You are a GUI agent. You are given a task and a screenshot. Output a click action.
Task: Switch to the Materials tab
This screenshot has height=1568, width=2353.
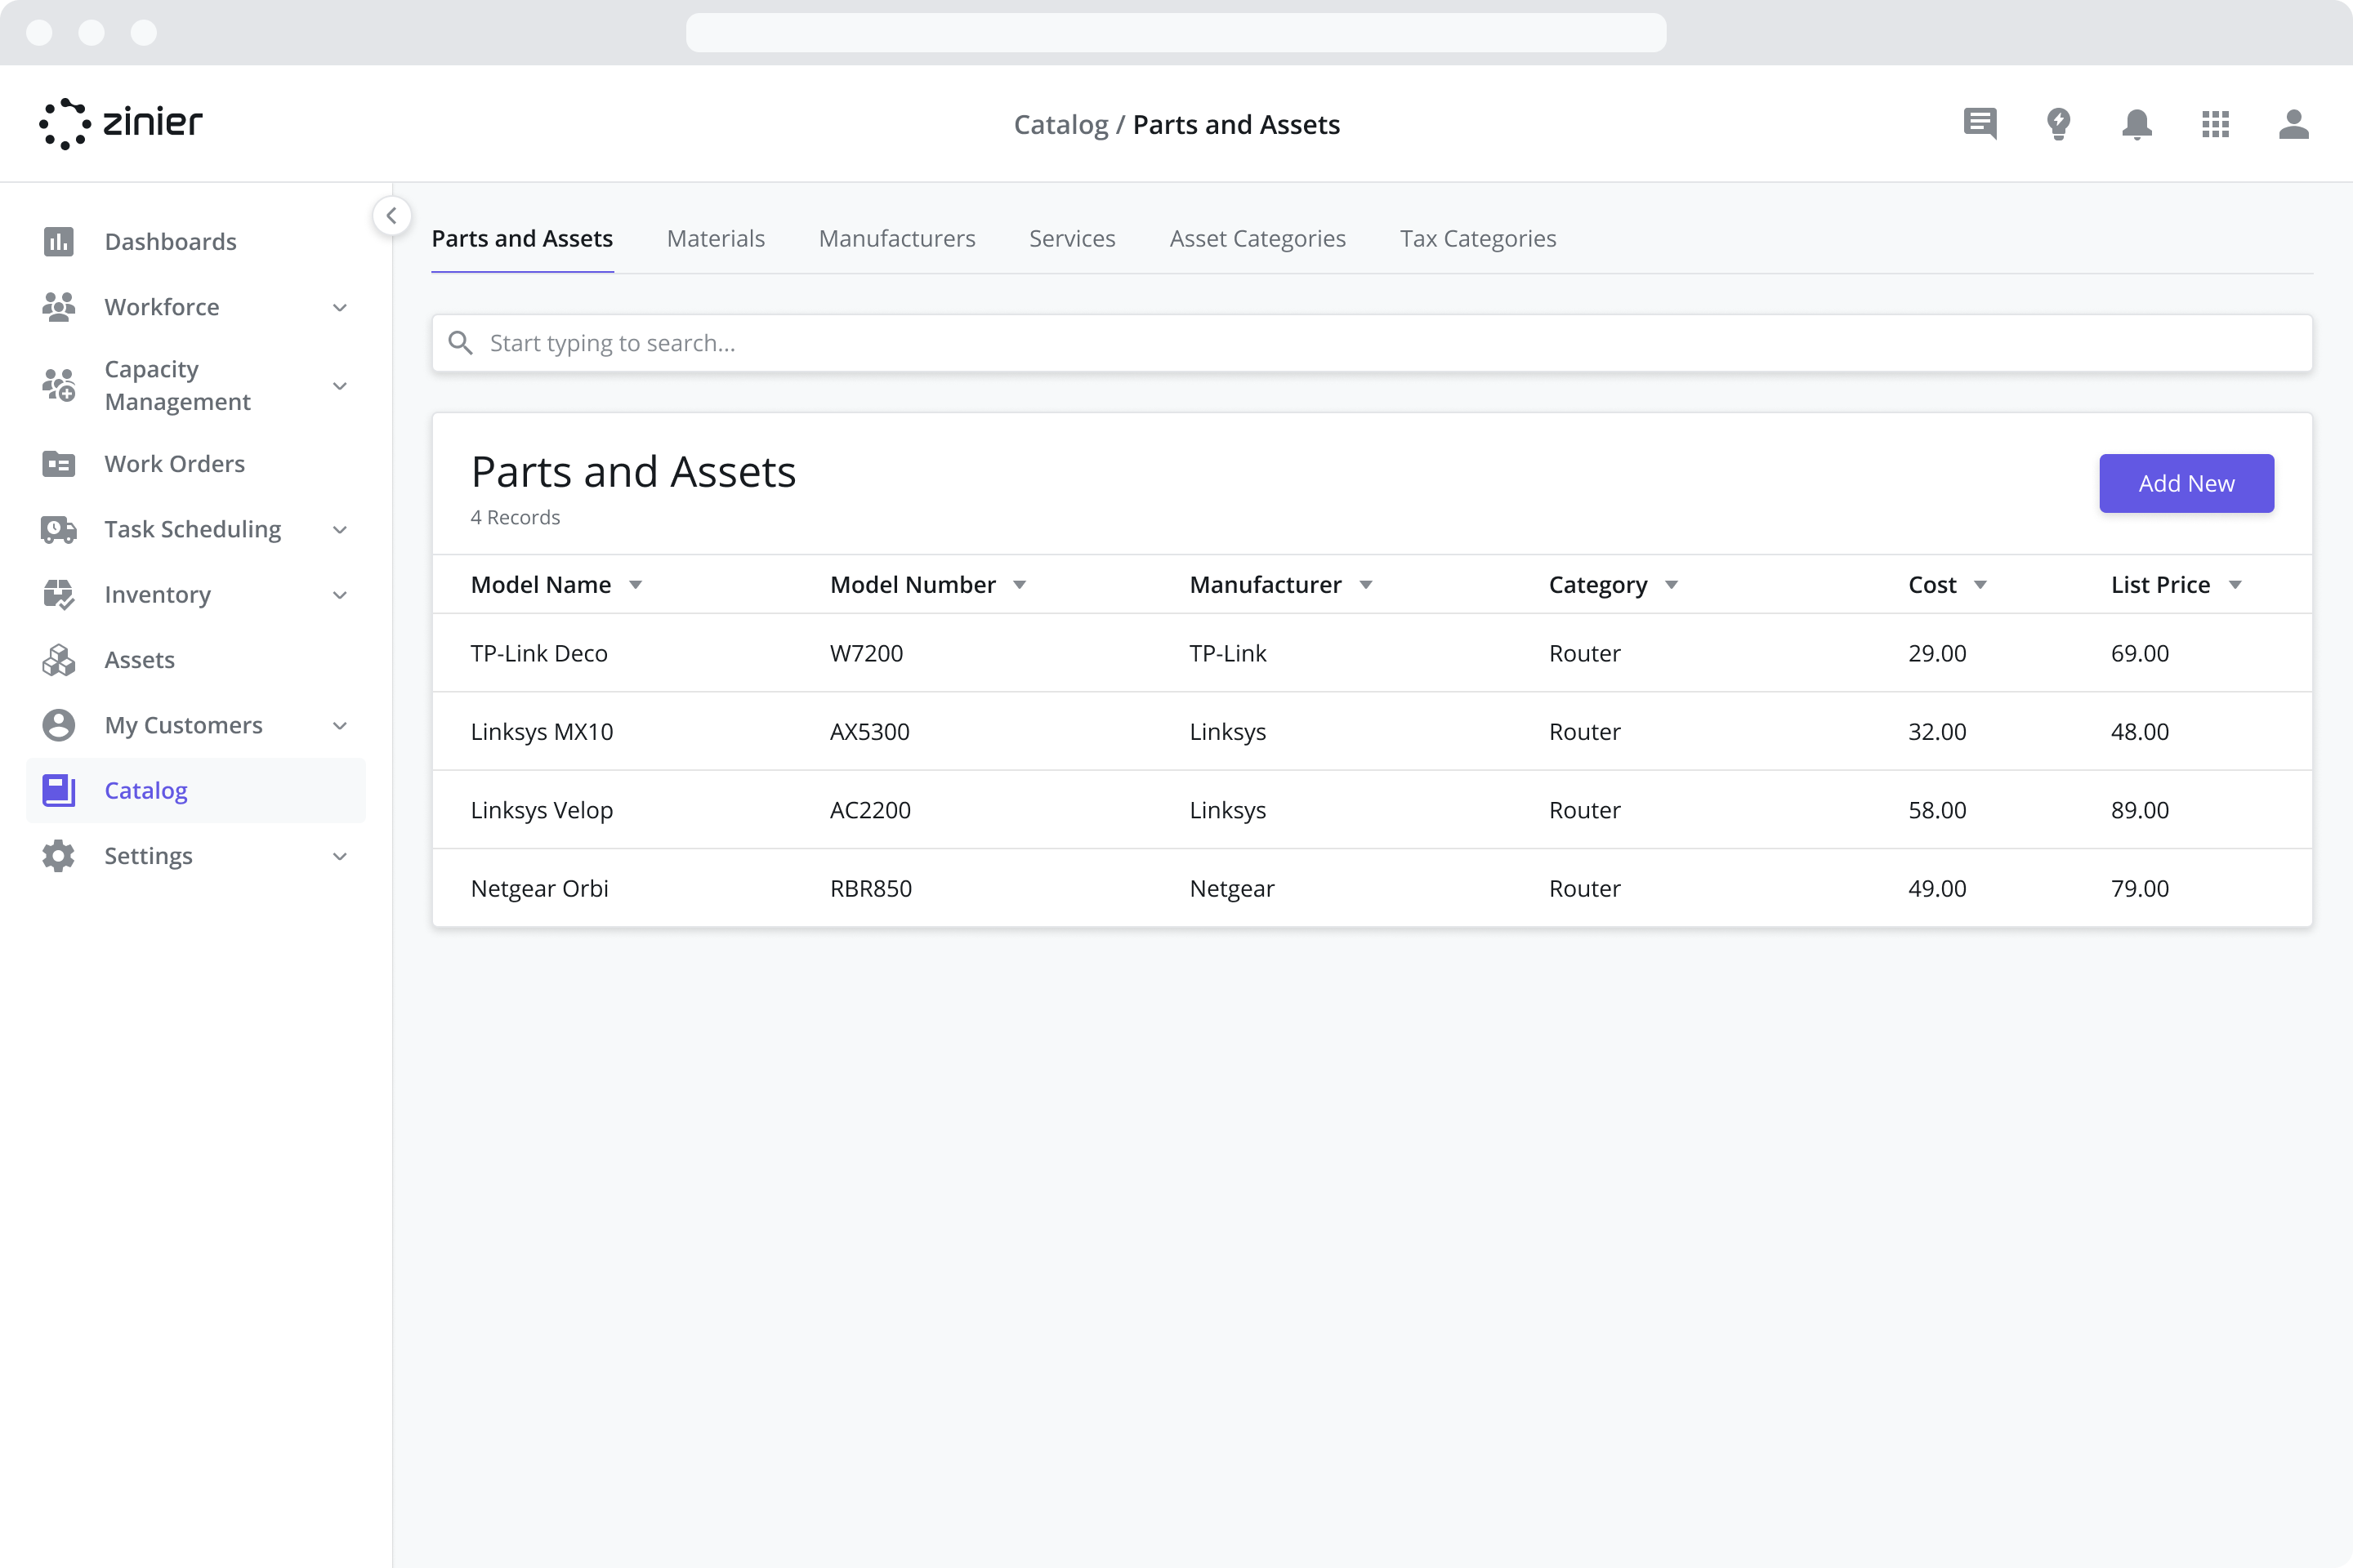717,238
